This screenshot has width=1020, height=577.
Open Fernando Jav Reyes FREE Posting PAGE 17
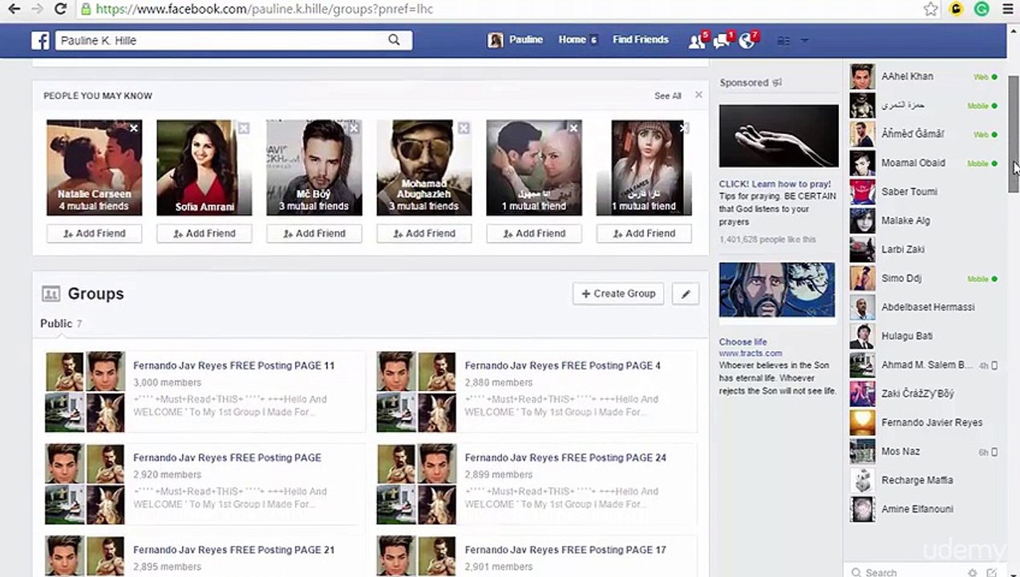coord(565,550)
